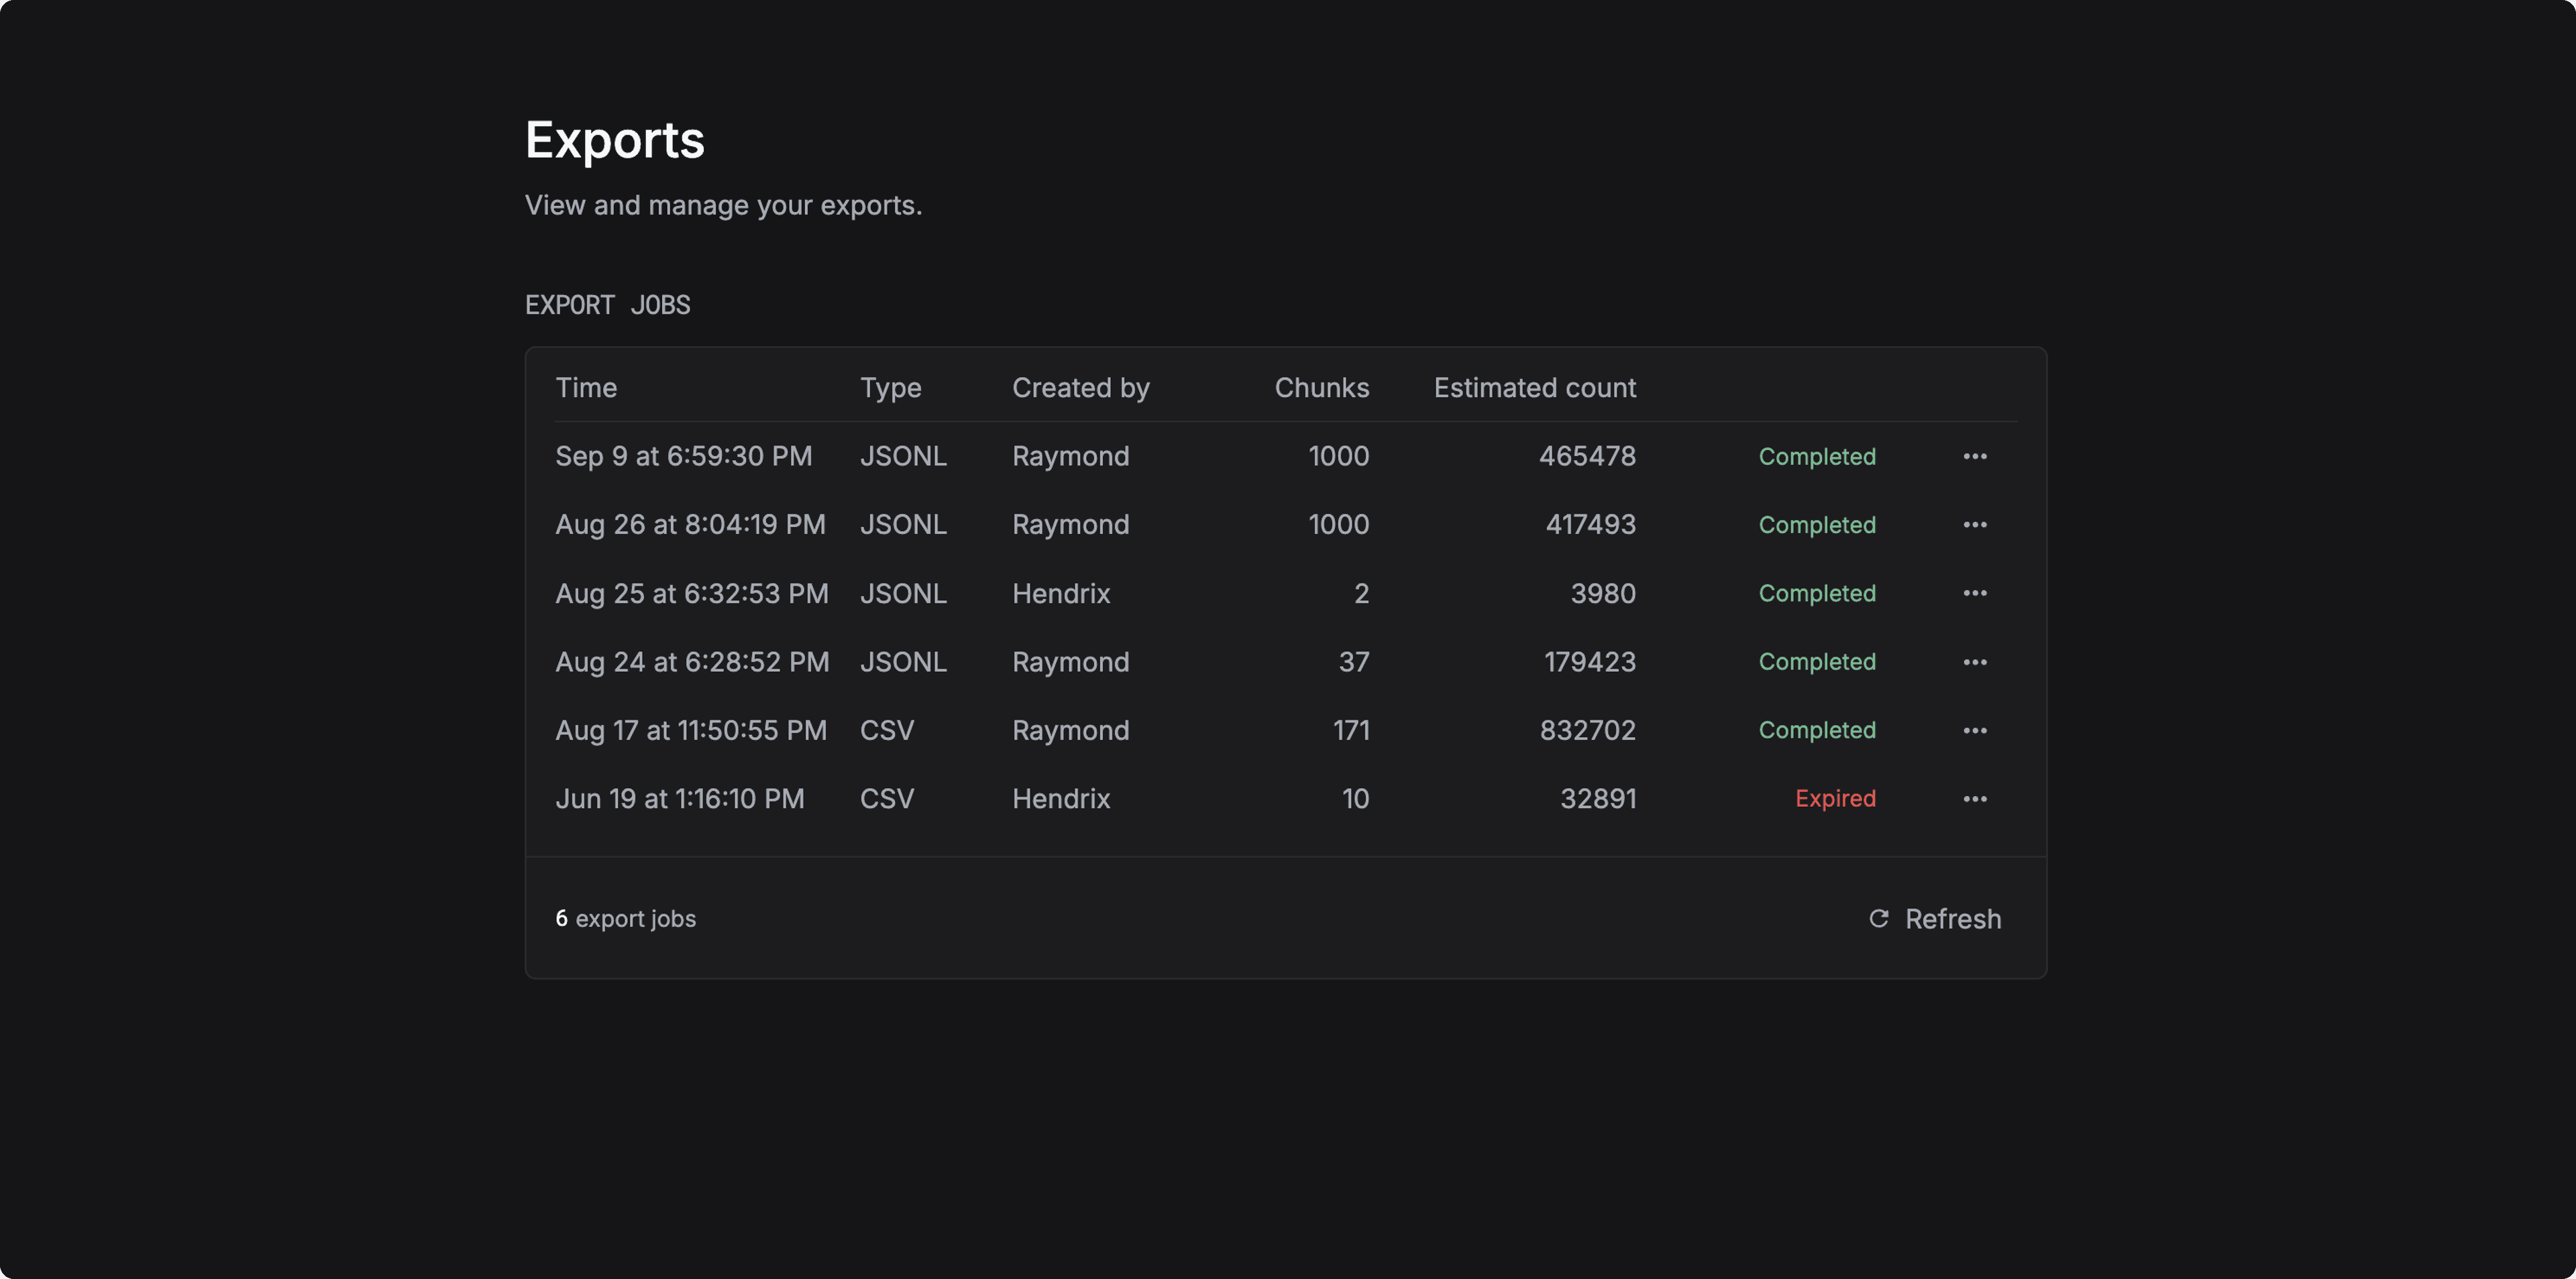Open ellipsis menu for Aug 17 CSV export

point(1974,730)
